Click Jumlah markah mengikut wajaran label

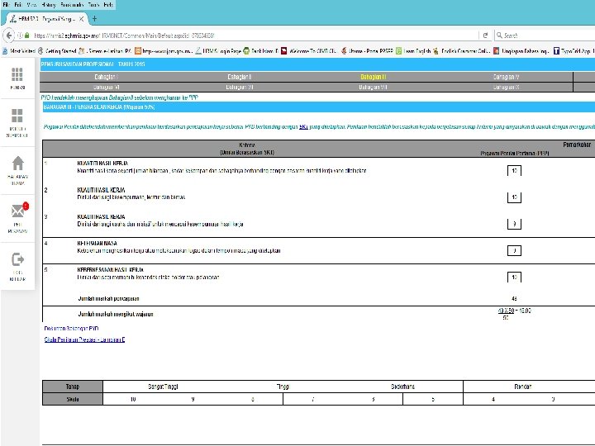click(x=116, y=314)
